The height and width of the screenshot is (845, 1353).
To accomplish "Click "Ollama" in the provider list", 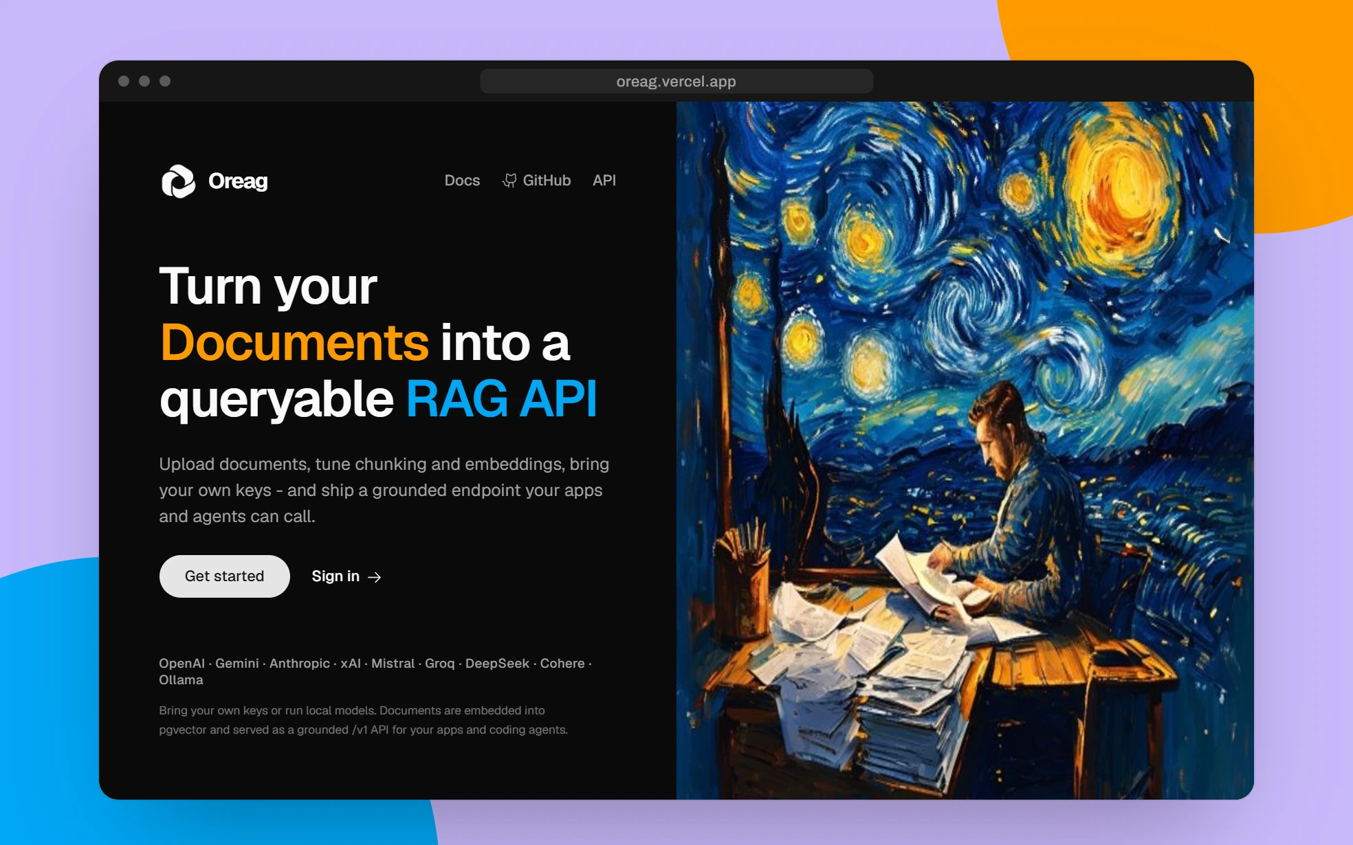I will 181,680.
